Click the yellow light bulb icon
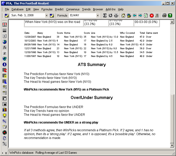This screenshot has width=176, height=156. pos(5,116)
